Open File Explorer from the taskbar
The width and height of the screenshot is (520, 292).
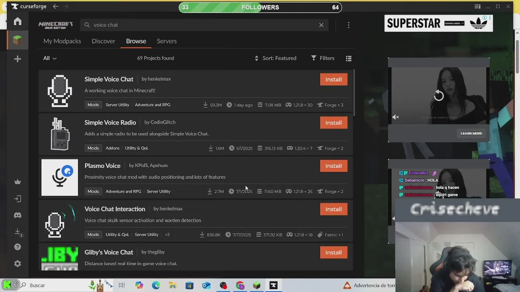(173, 286)
